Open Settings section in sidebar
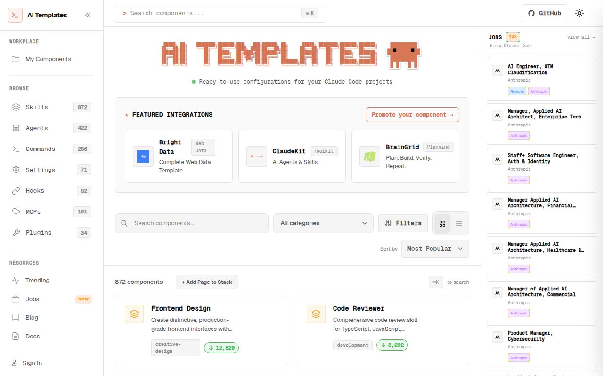 click(x=52, y=170)
